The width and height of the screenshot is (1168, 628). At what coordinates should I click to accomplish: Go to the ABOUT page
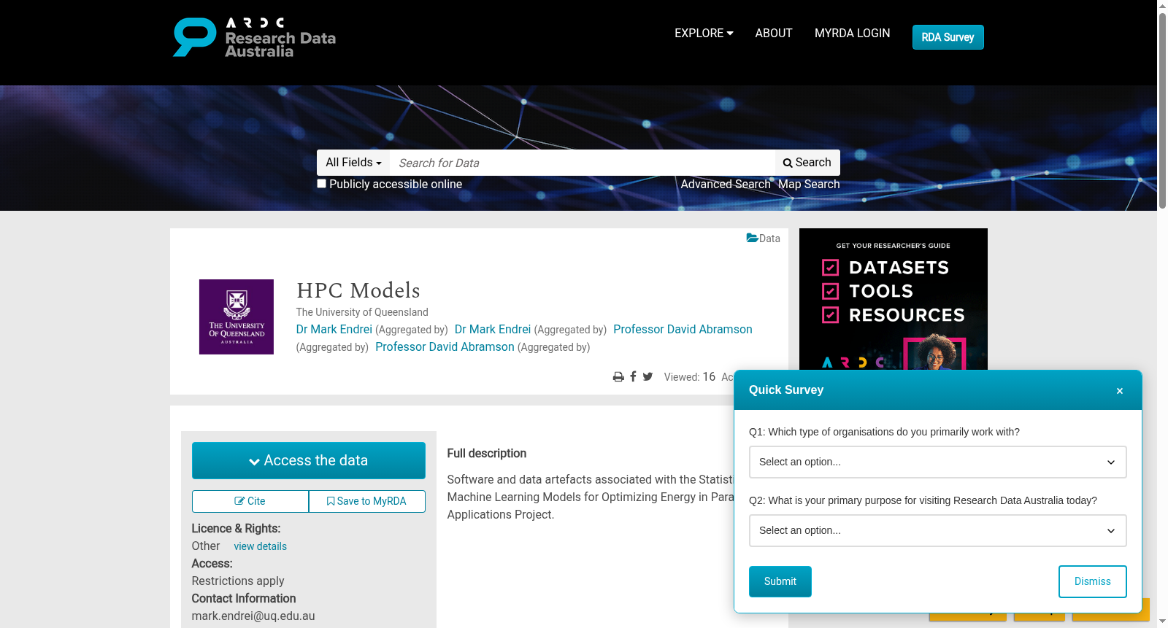click(x=774, y=34)
